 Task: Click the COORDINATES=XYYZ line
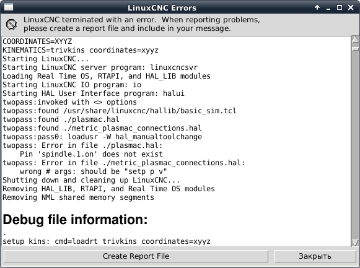37,41
